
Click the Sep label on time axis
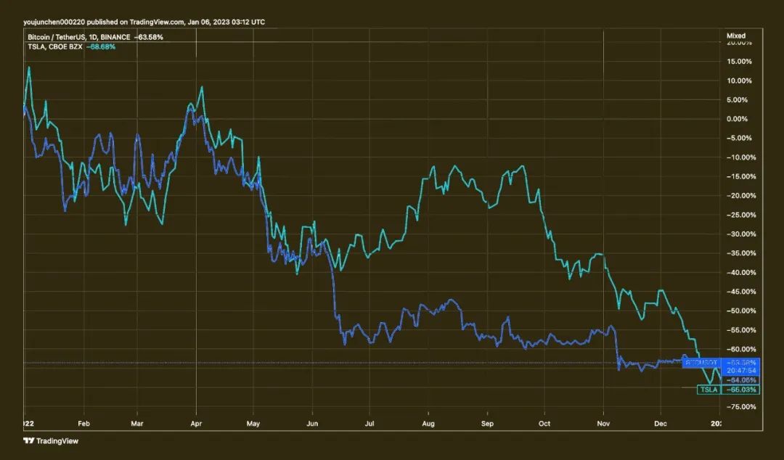tap(488, 423)
